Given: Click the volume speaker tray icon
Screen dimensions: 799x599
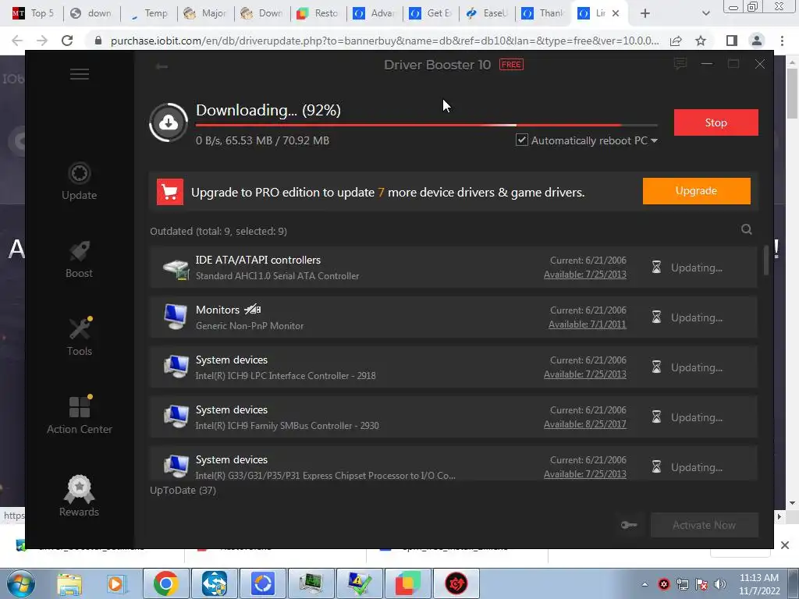Looking at the screenshot, I should [x=720, y=584].
